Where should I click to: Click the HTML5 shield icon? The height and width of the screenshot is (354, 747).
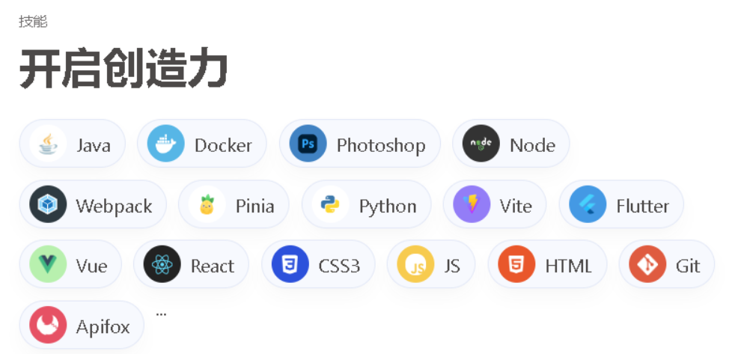point(516,264)
